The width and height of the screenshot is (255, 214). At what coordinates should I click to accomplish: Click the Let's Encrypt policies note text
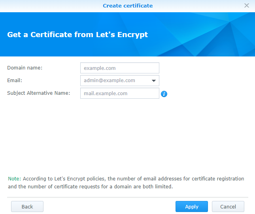[126, 182]
